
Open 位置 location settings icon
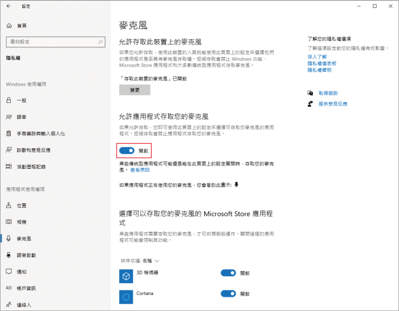[x=9, y=205]
